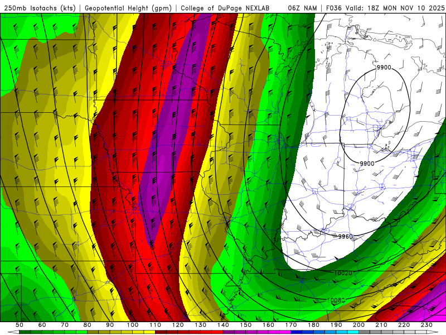Click the 90 value on the color scale
446x335 pixels.
[x=110, y=325]
